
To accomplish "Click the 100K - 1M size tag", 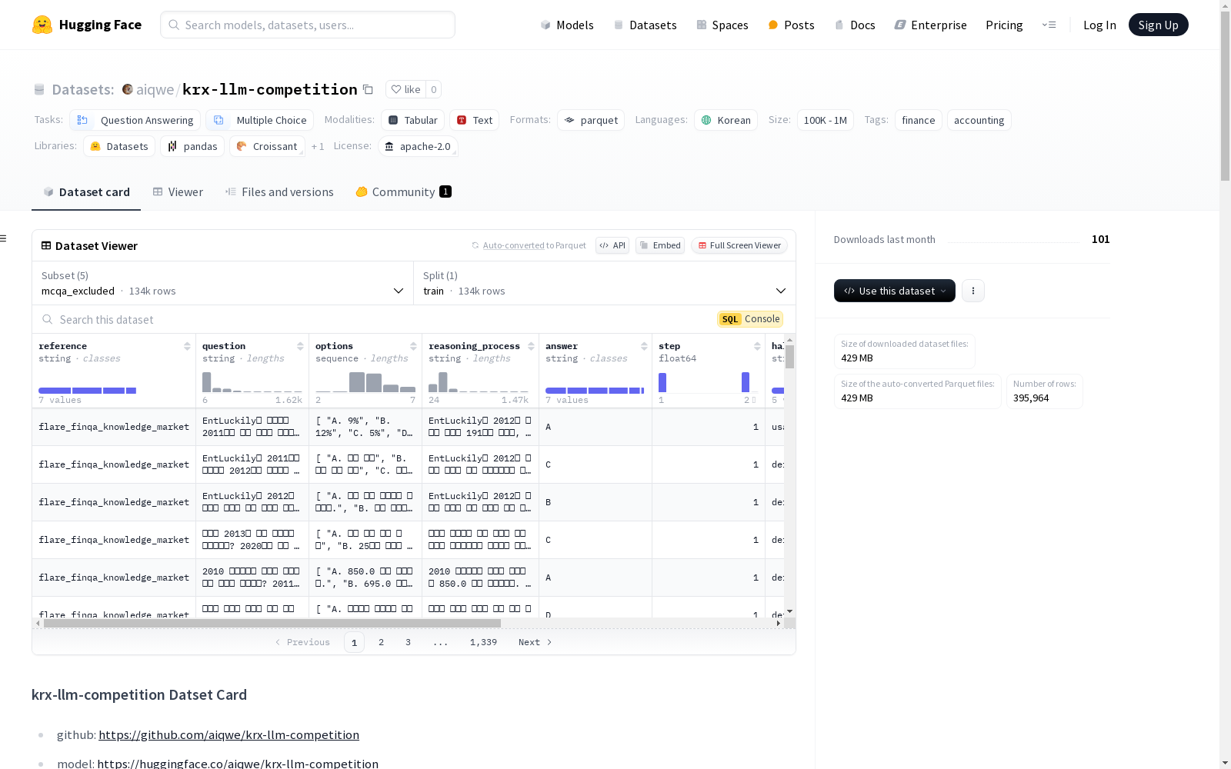I will coord(825,120).
